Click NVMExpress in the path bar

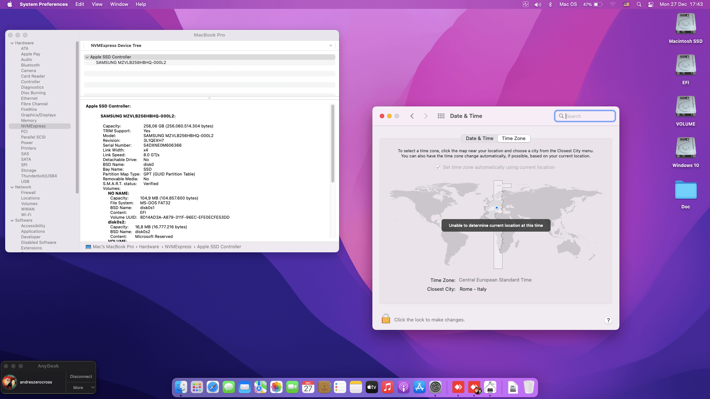click(178, 247)
